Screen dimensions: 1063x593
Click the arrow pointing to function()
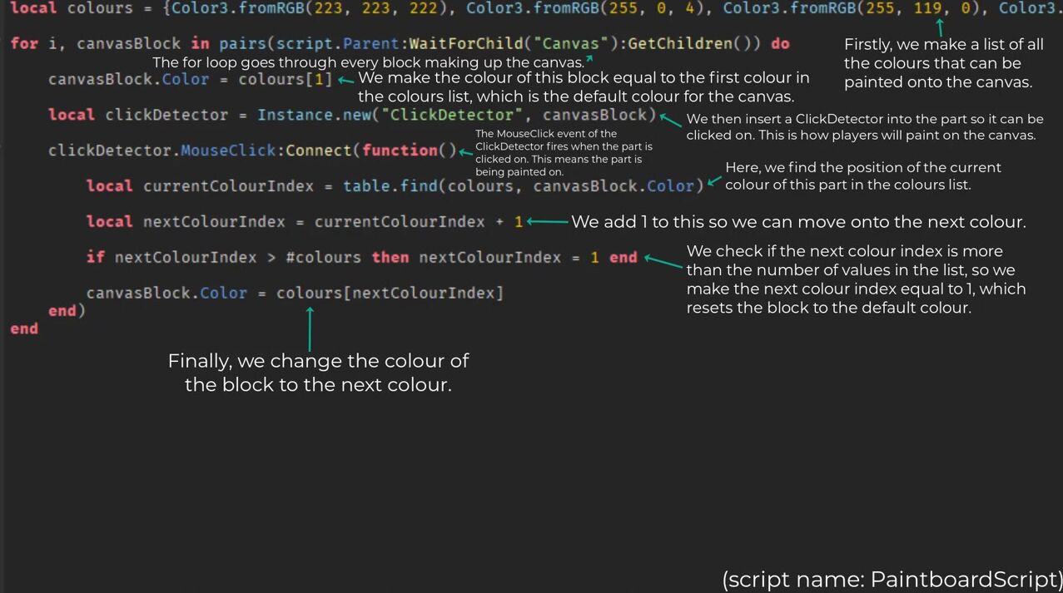[x=466, y=152]
